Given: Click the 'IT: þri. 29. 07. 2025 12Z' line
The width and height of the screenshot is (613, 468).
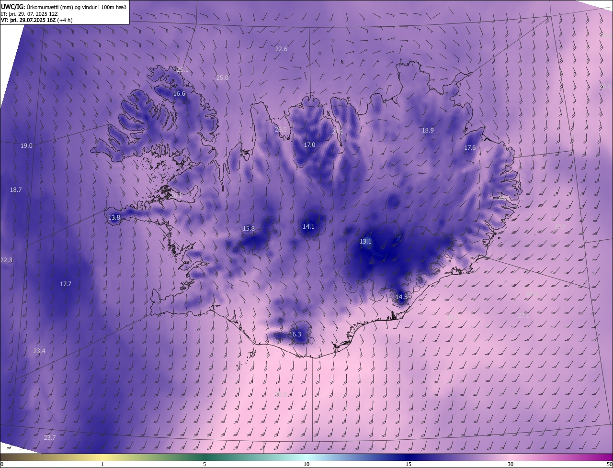Looking at the screenshot, I should [29, 14].
